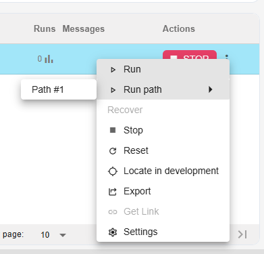Open Settings from the context menu
This screenshot has height=254, width=264.
click(x=163, y=232)
